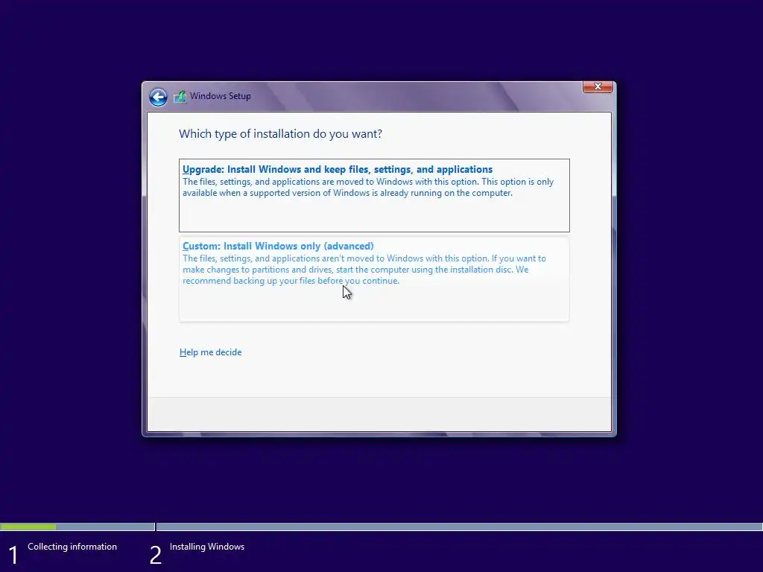763x572 pixels.
Task: Click the 'Which type of installation do you want?' heading
Action: point(280,134)
